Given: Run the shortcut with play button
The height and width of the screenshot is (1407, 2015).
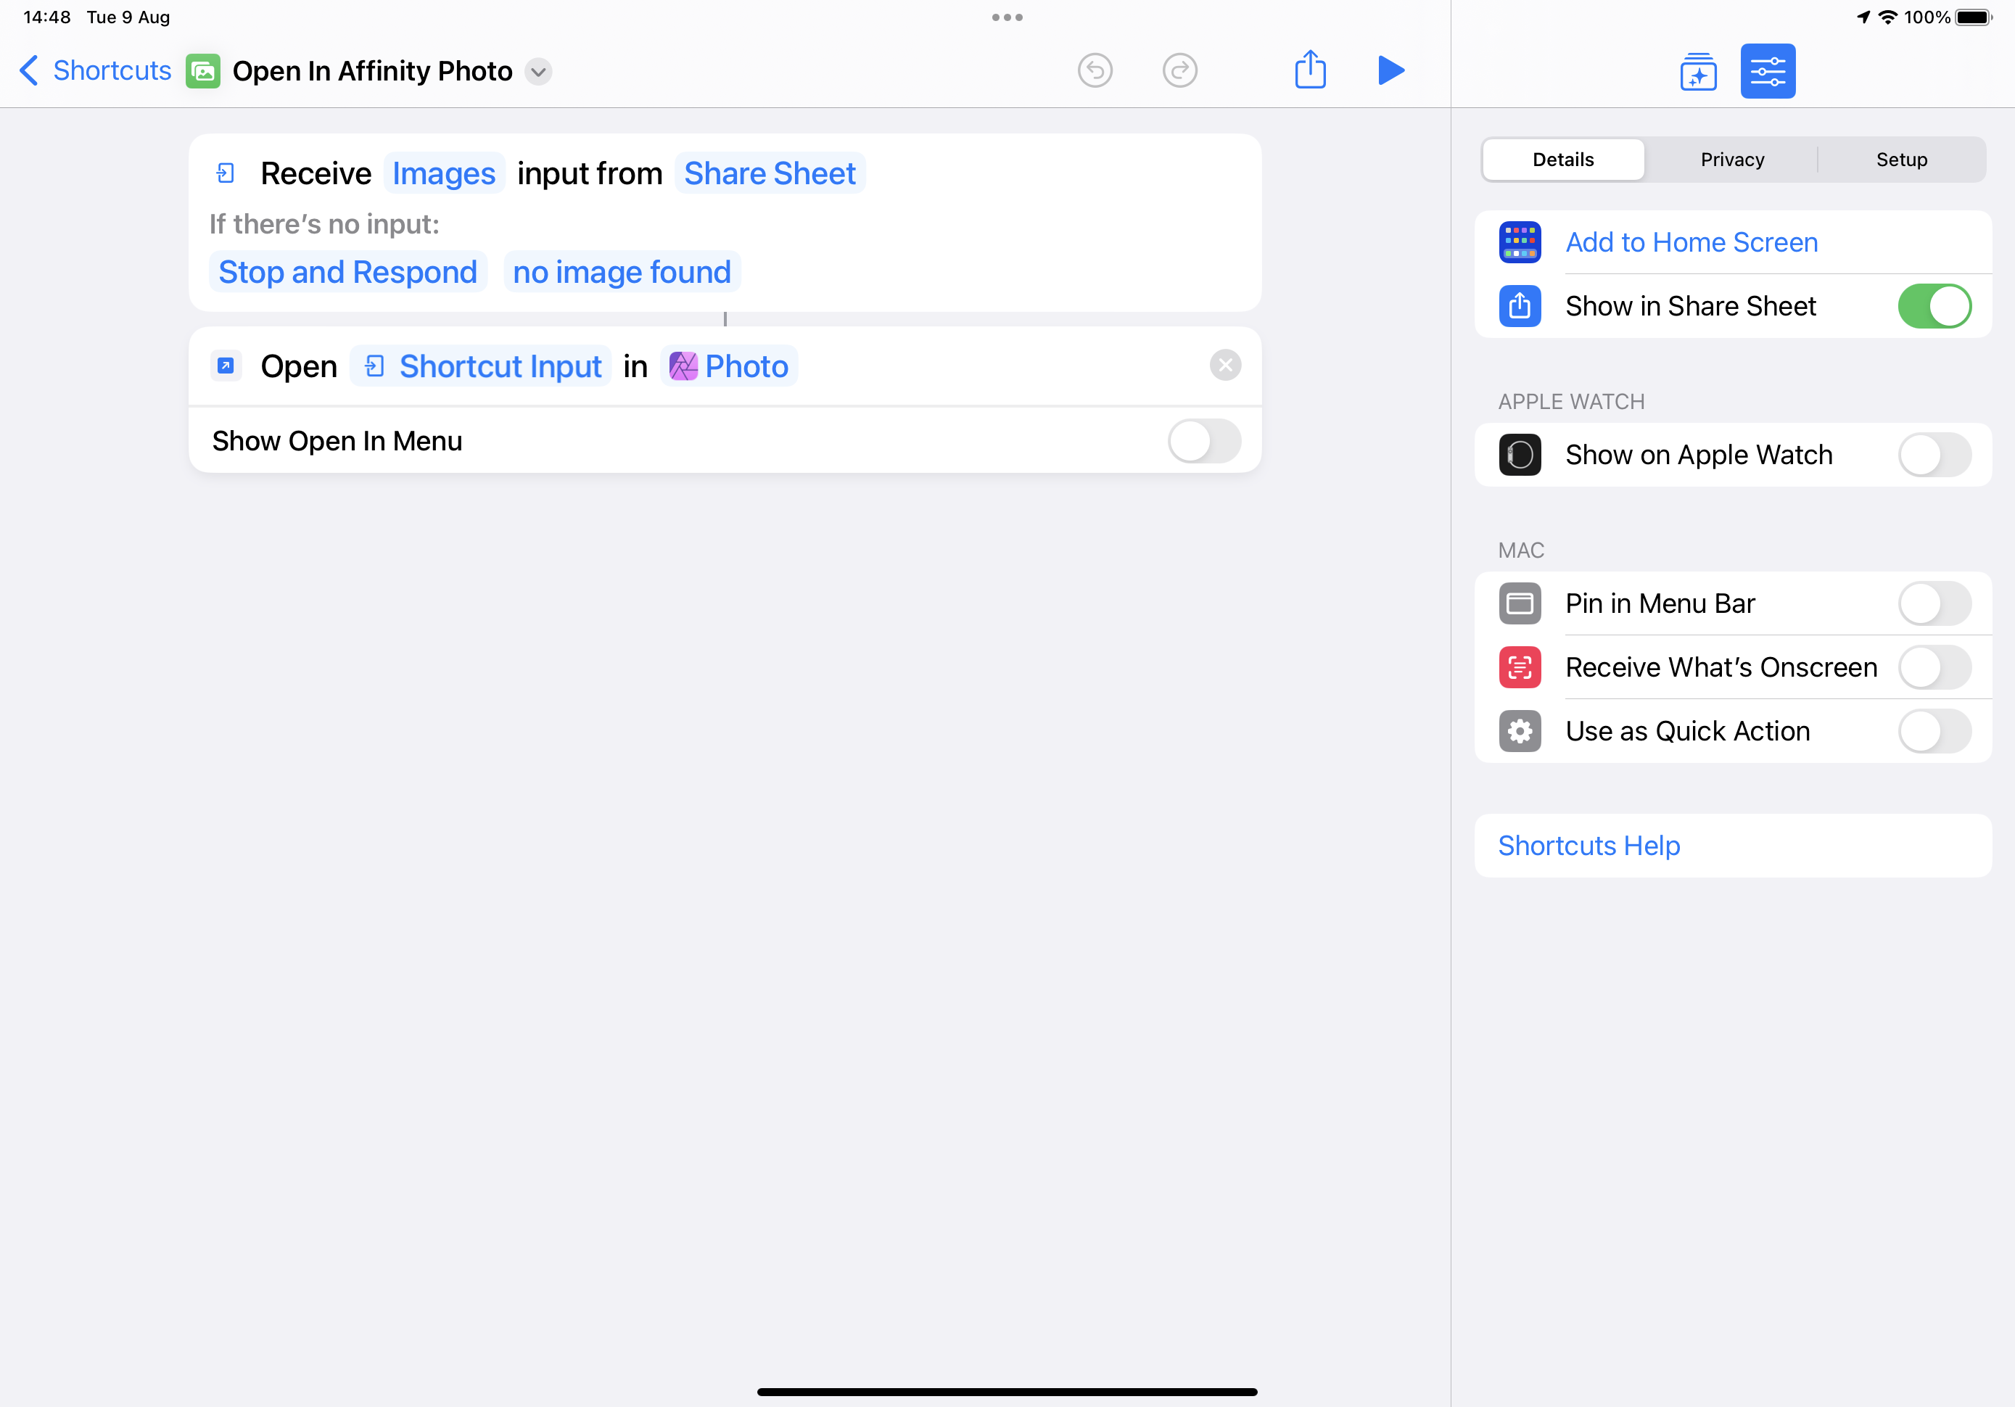Looking at the screenshot, I should point(1391,70).
